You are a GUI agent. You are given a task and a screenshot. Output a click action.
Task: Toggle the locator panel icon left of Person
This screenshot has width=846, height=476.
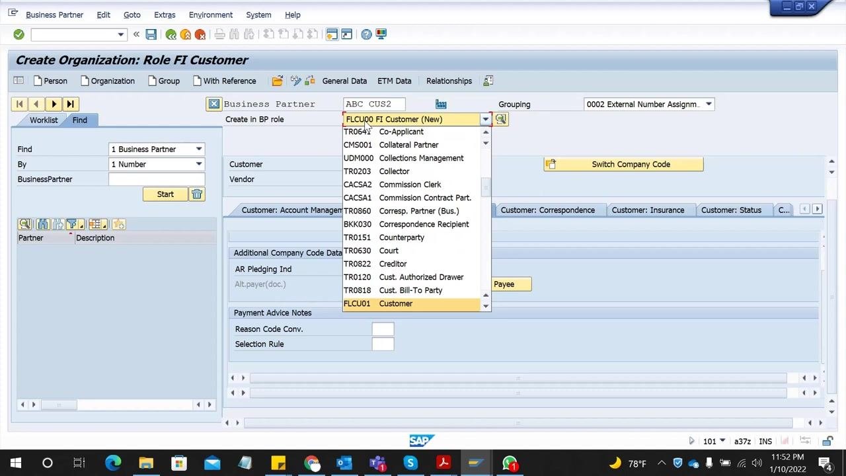click(x=19, y=81)
